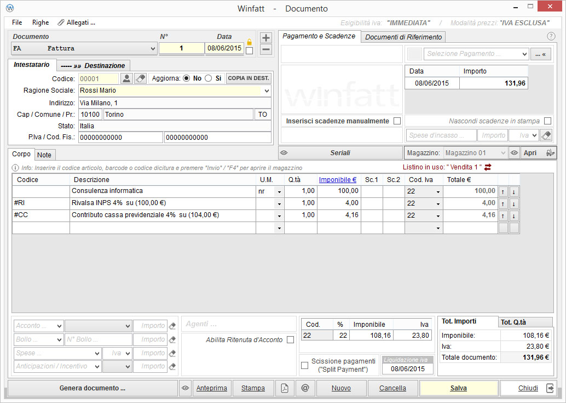Clear the Spese row with its eraser icon
The image size is (566, 403).
172,353
